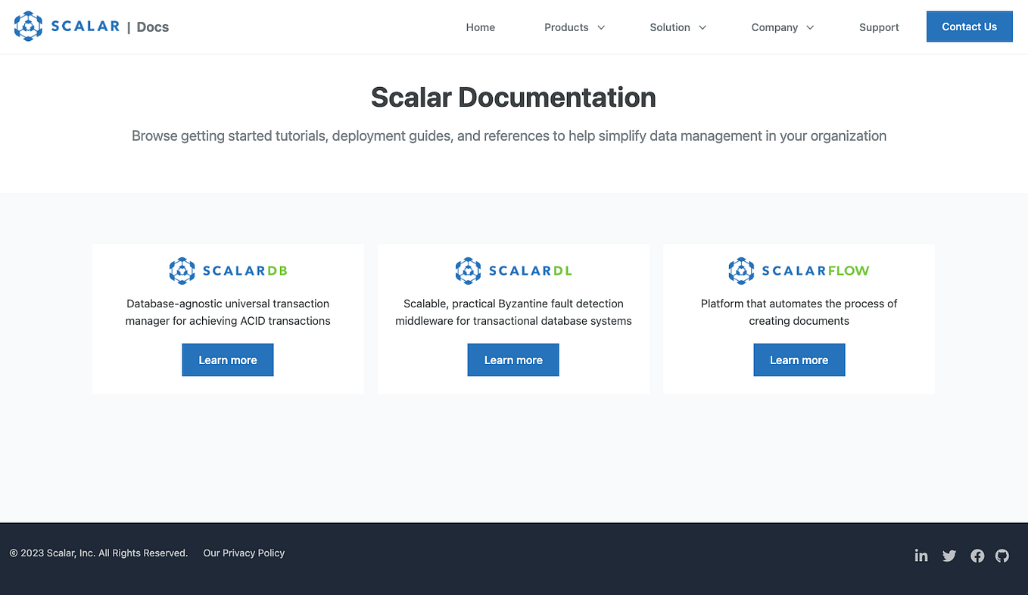Click the Scalar logo in the header

click(67, 26)
